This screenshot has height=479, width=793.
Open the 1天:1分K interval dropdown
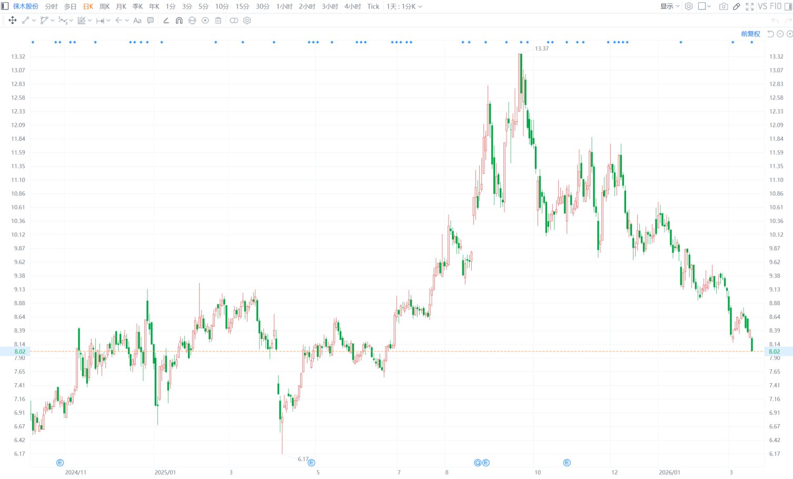click(x=404, y=6)
